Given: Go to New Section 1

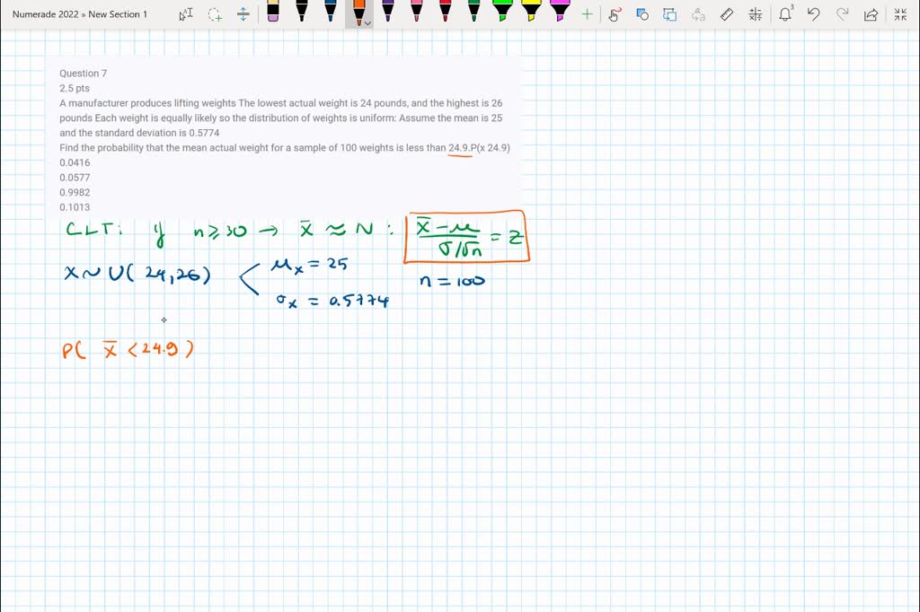Looking at the screenshot, I should coord(118,14).
